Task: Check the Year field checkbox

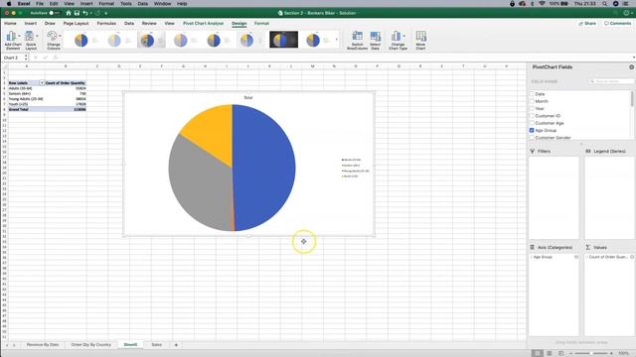Action: [x=532, y=108]
